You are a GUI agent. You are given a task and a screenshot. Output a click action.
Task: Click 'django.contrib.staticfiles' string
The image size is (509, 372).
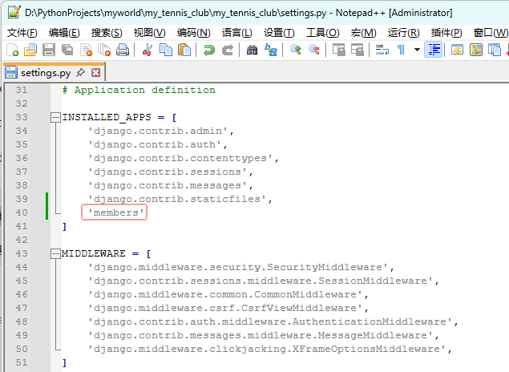[177, 199]
